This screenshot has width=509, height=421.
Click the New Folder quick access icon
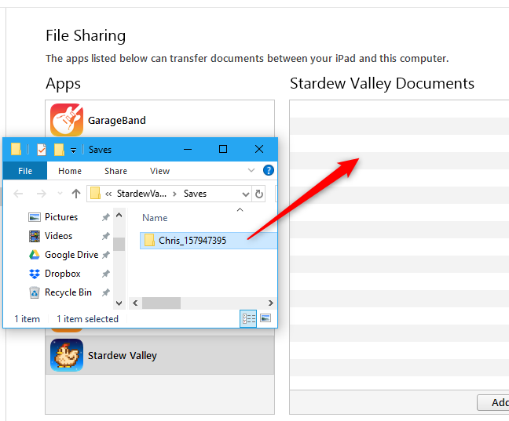[x=59, y=150]
